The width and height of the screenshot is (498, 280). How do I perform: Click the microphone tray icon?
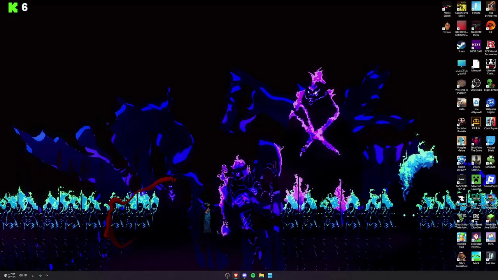40,275
